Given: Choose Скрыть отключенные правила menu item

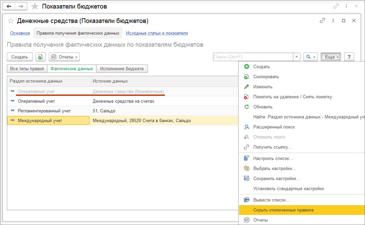Looking at the screenshot, I should click(x=283, y=210).
